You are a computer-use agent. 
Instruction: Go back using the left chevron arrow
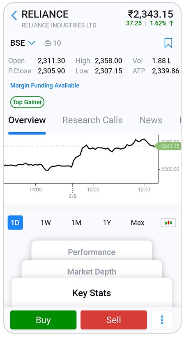14,16
